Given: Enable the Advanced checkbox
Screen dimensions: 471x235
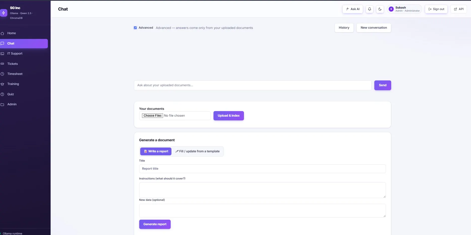Looking at the screenshot, I should click(x=135, y=28).
